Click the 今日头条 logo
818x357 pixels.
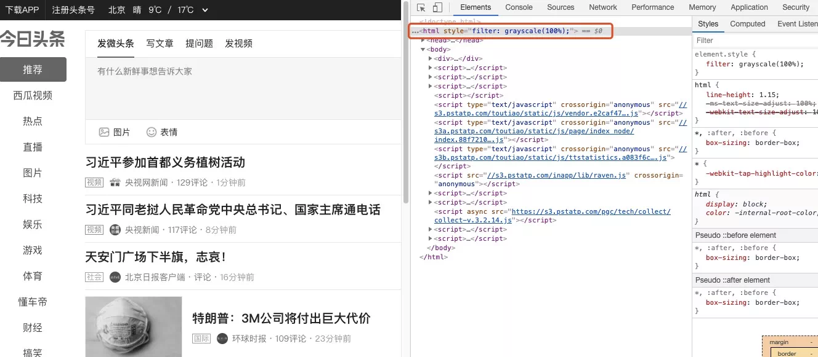tap(33, 39)
